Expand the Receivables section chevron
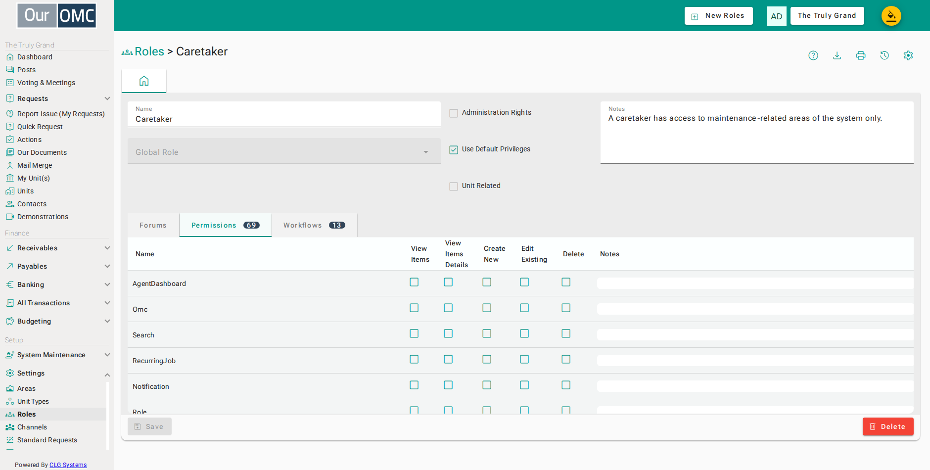Viewport: 930px width, 470px height. [x=107, y=248]
